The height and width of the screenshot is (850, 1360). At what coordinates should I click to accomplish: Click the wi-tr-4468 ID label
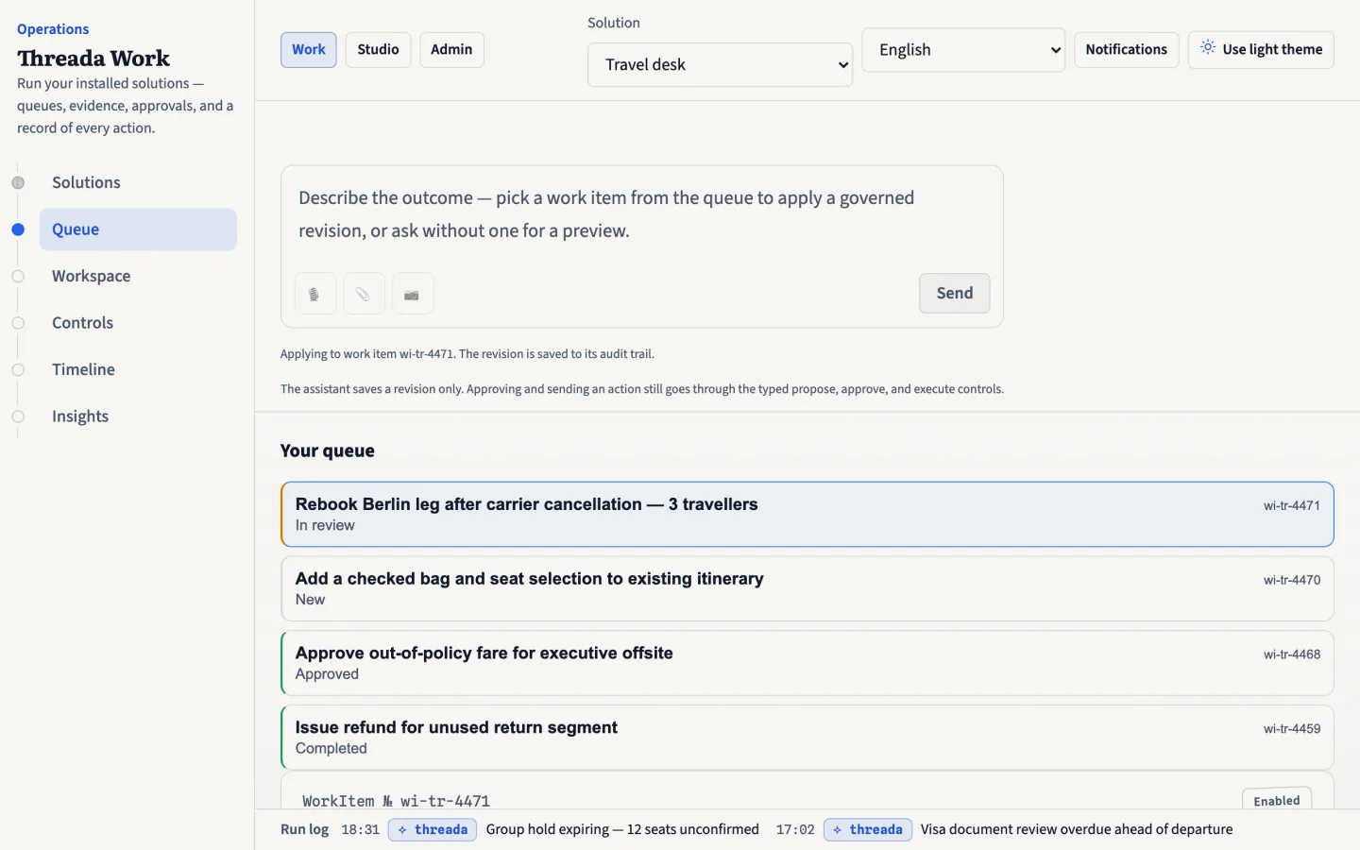(1291, 654)
